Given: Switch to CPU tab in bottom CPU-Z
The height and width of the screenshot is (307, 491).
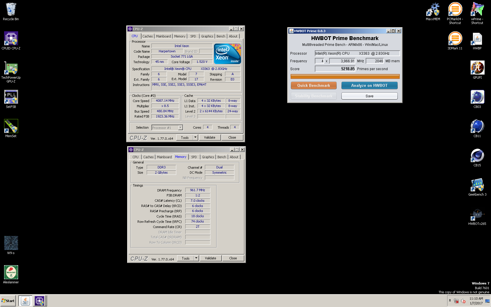Looking at the screenshot, I should point(136,157).
